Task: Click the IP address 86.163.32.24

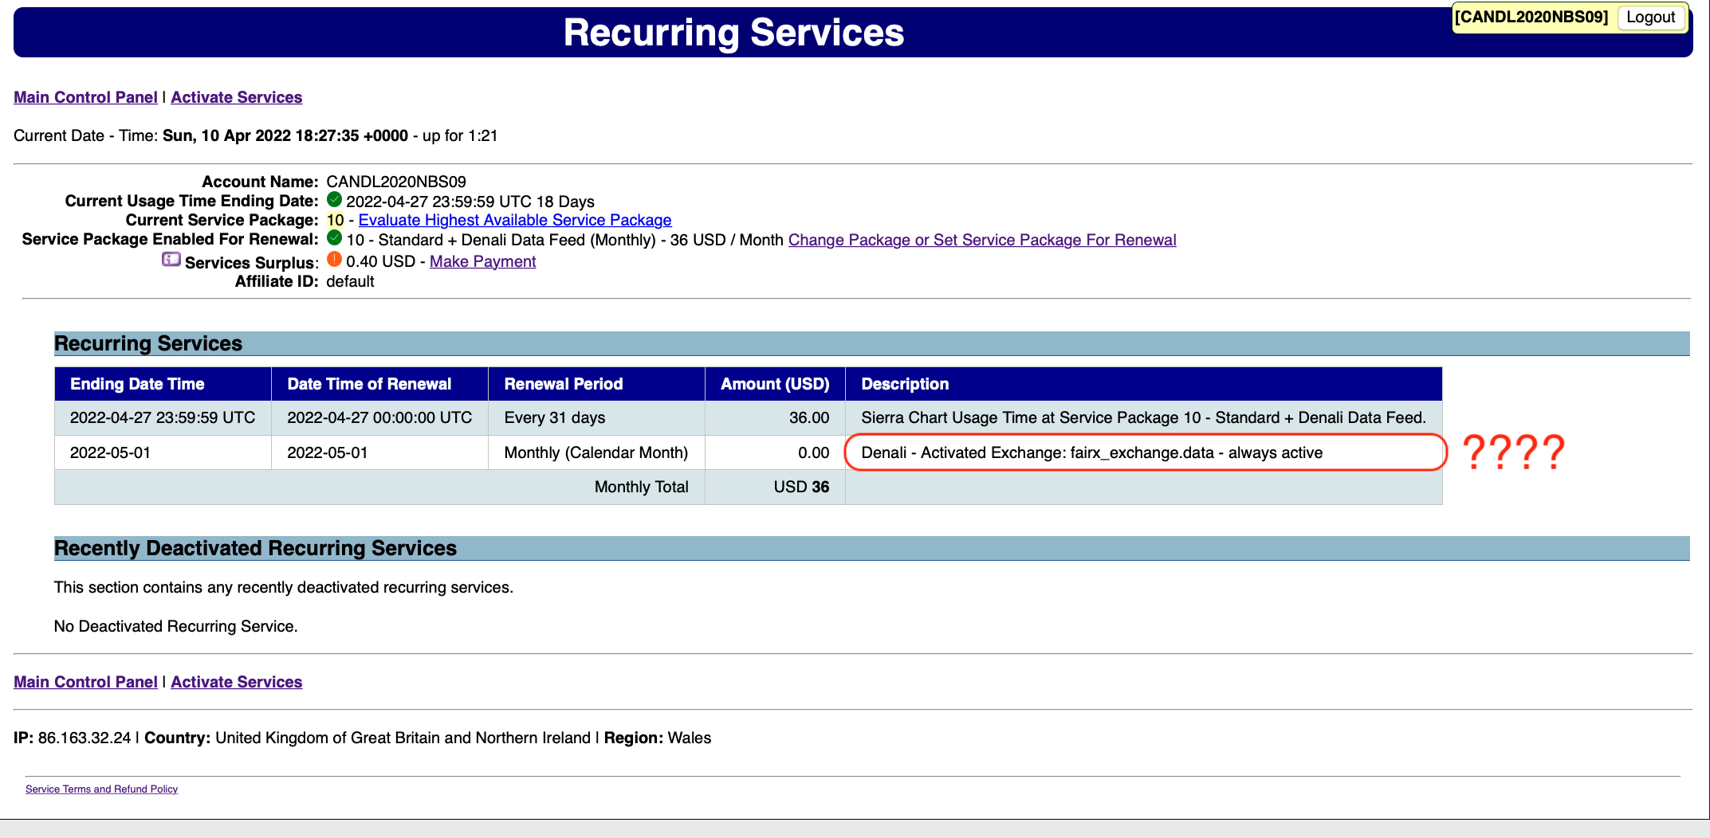Action: [x=85, y=738]
